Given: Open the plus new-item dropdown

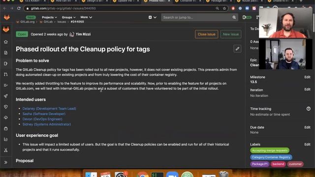Looking at the screenshot, I should coord(152,17).
